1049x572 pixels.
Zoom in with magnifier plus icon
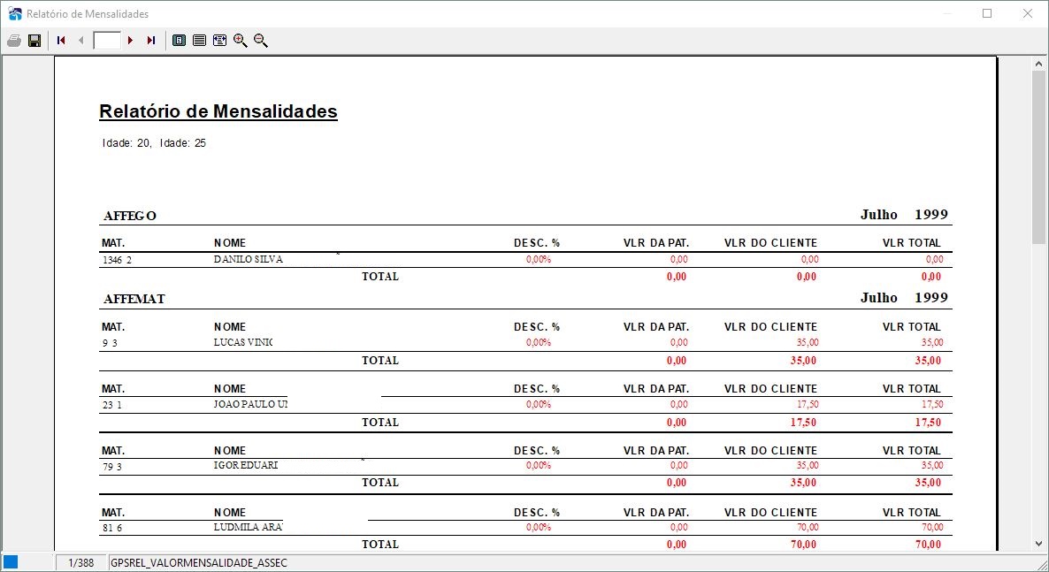tap(241, 41)
